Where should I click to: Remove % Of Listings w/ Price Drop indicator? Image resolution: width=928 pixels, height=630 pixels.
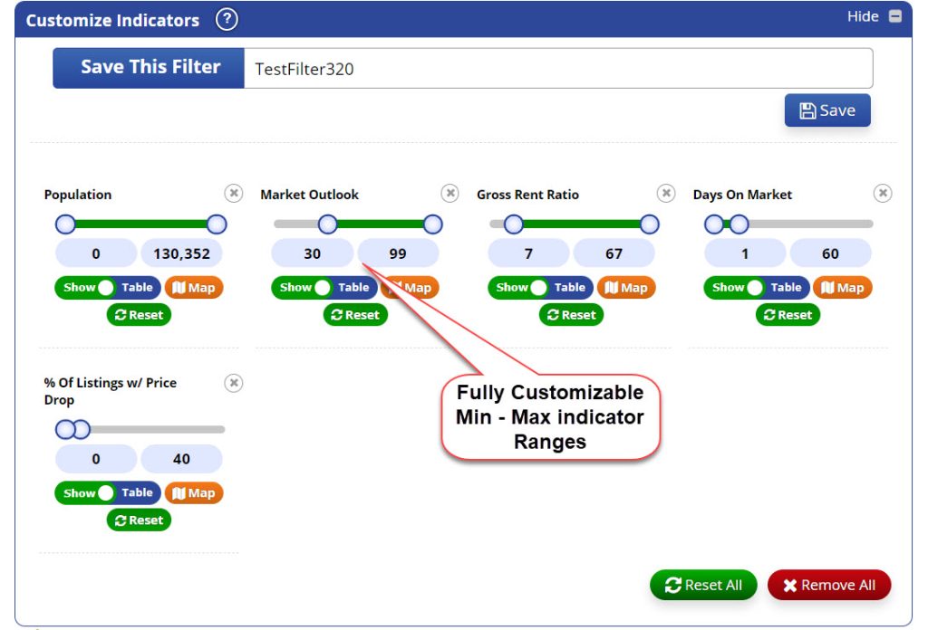234,383
